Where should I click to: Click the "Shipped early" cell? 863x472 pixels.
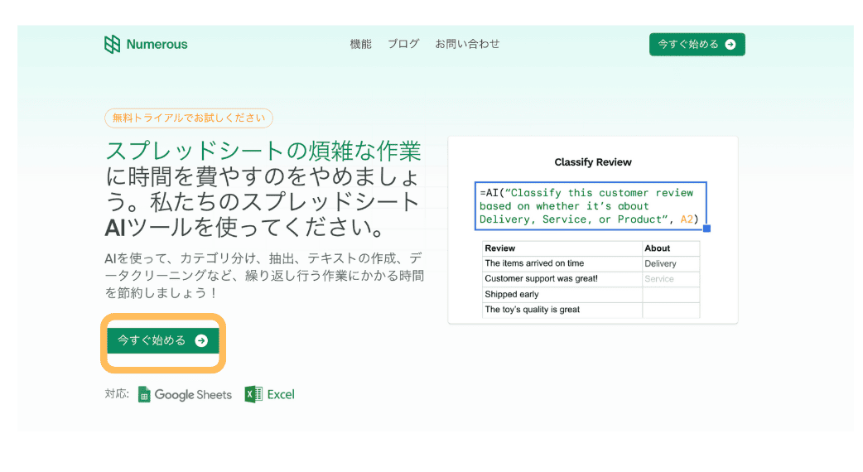coord(562,294)
